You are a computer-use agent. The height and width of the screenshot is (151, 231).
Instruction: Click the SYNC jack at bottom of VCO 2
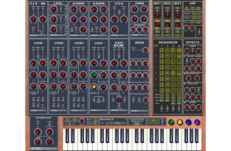[63, 105]
